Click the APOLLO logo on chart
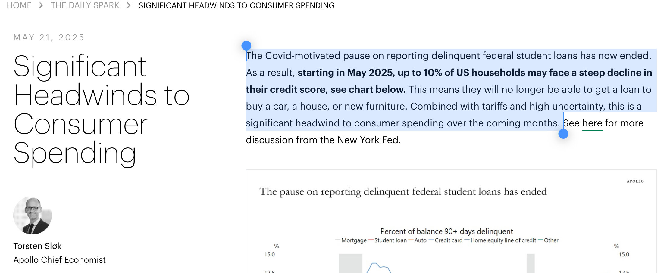 [635, 181]
